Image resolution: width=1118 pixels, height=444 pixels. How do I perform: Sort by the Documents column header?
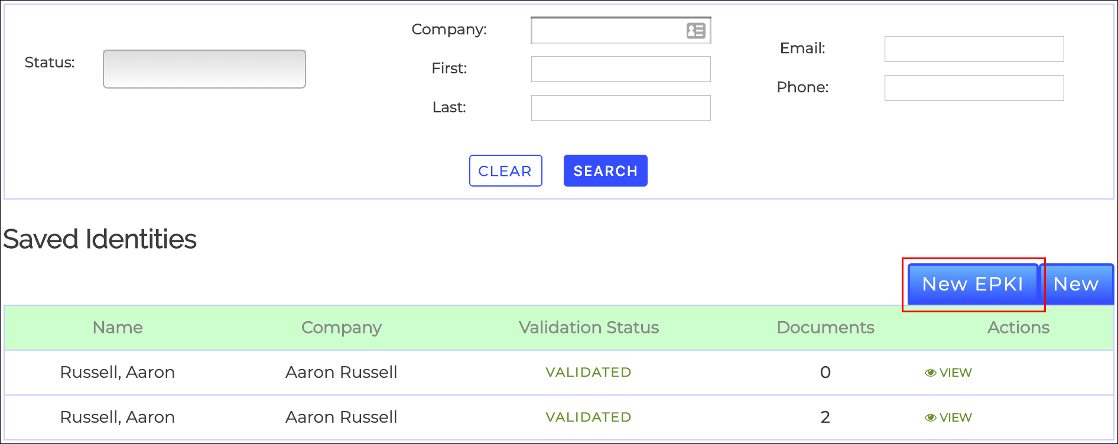click(825, 328)
